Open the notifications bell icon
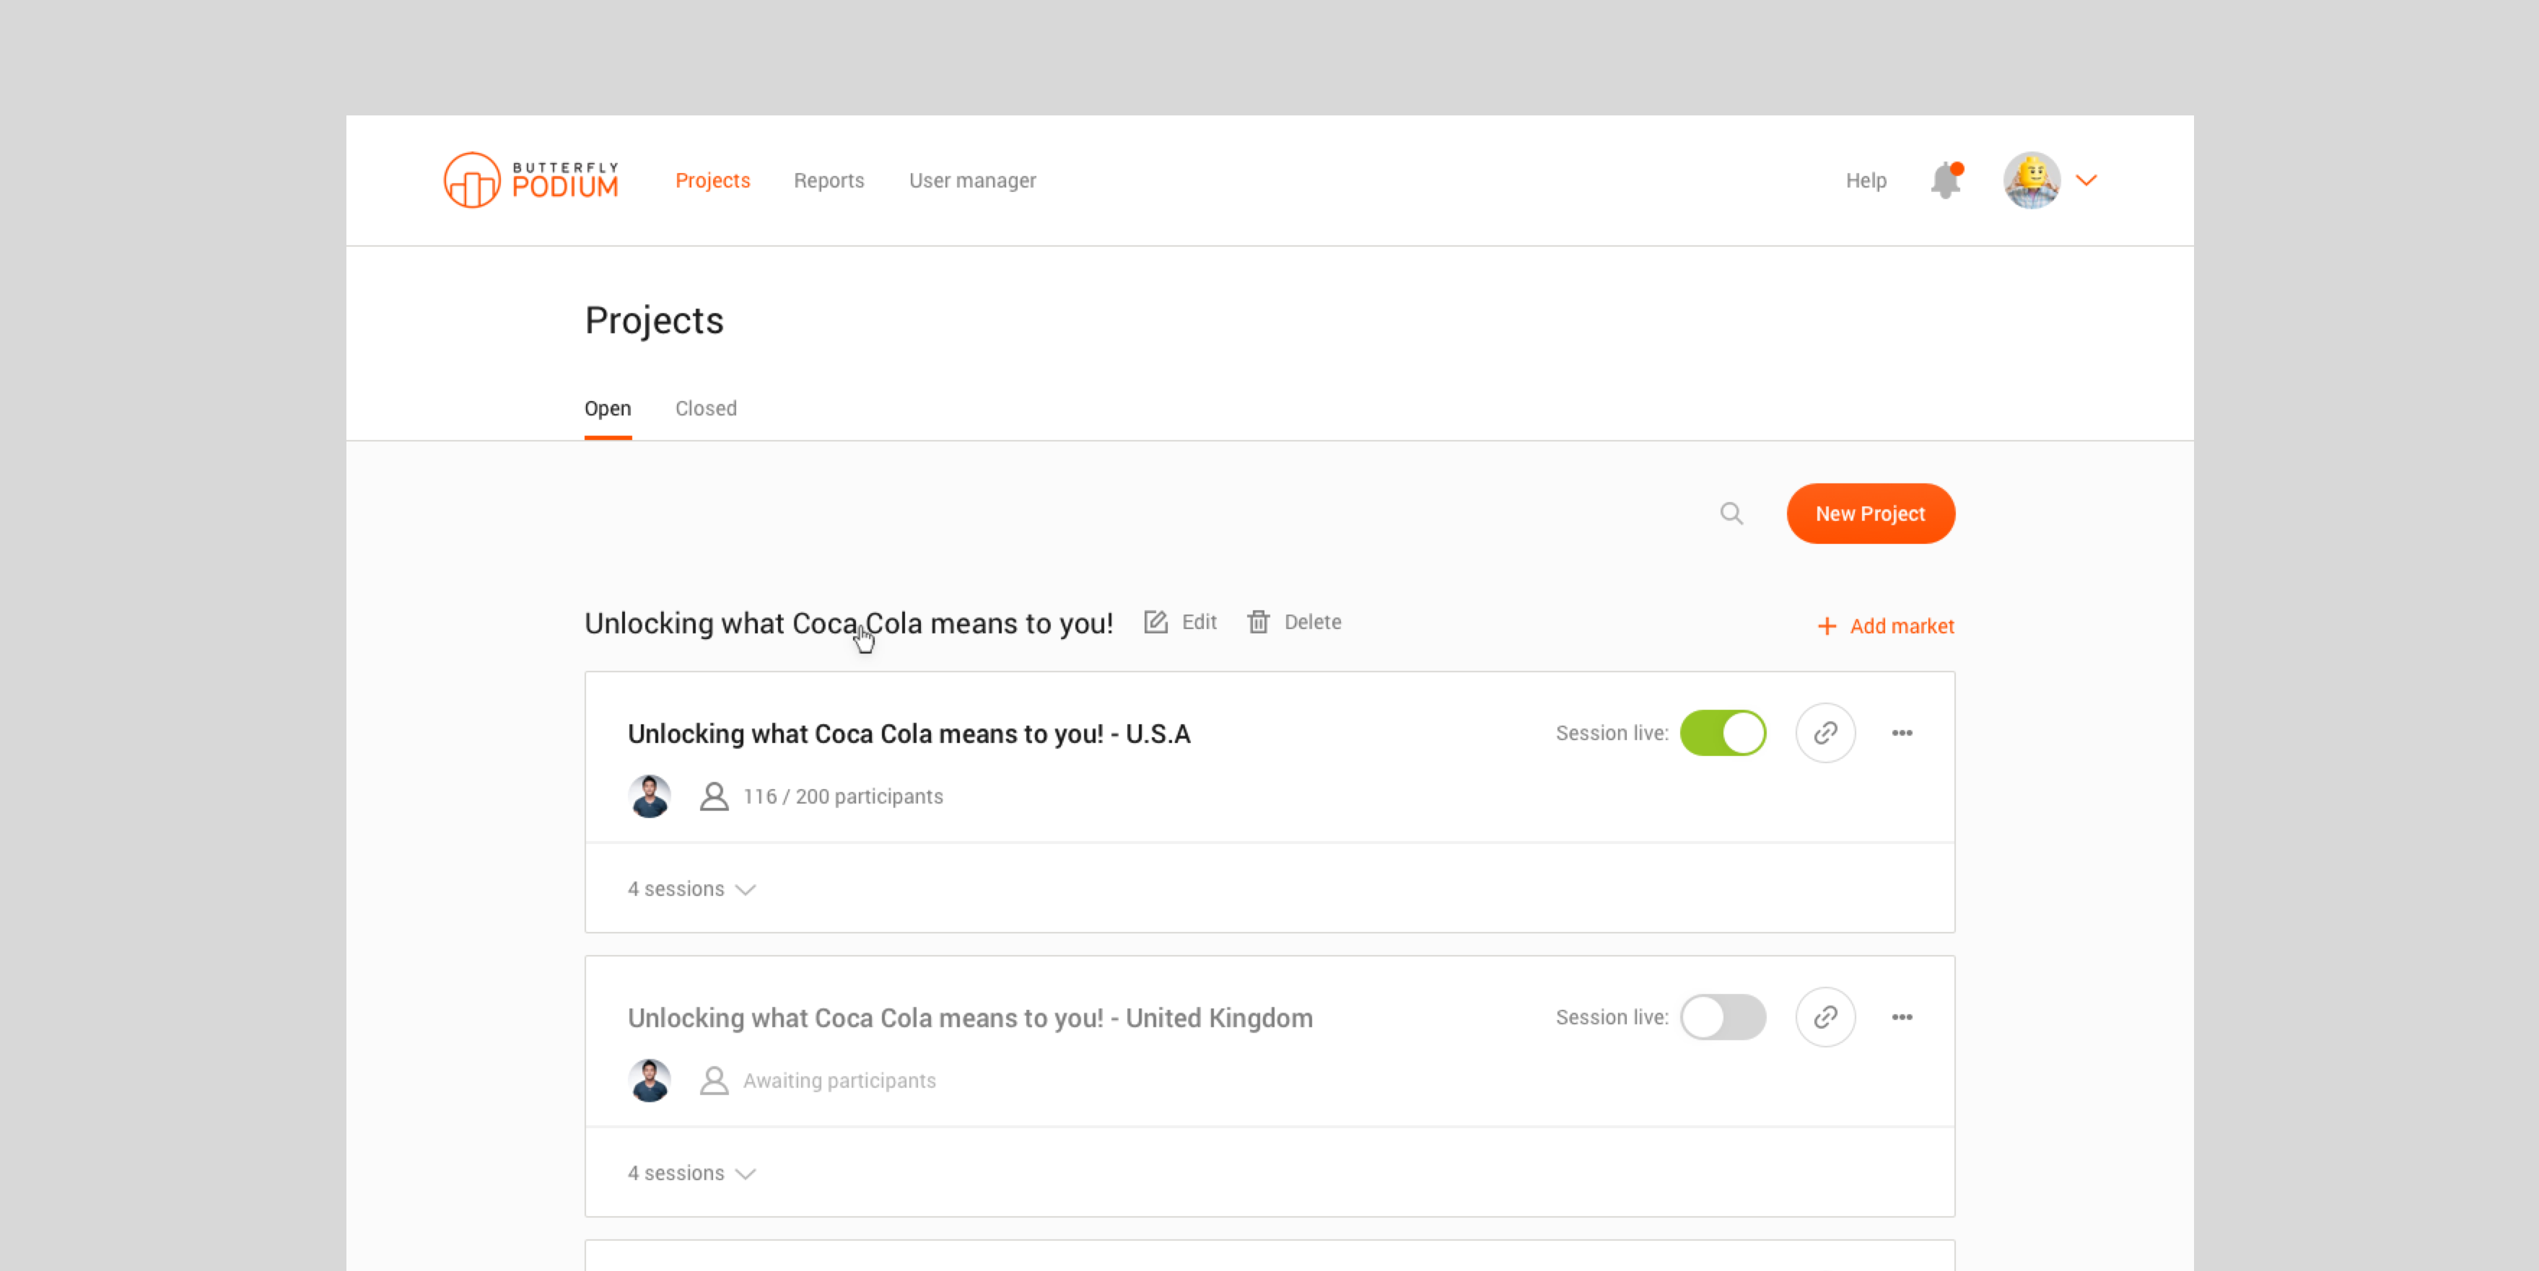 [x=1946, y=180]
